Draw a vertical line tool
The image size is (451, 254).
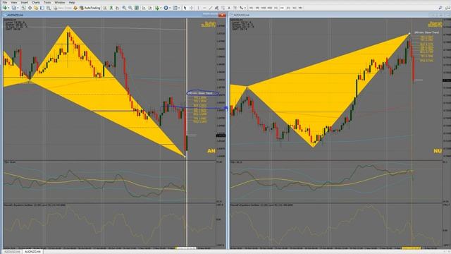198,8
